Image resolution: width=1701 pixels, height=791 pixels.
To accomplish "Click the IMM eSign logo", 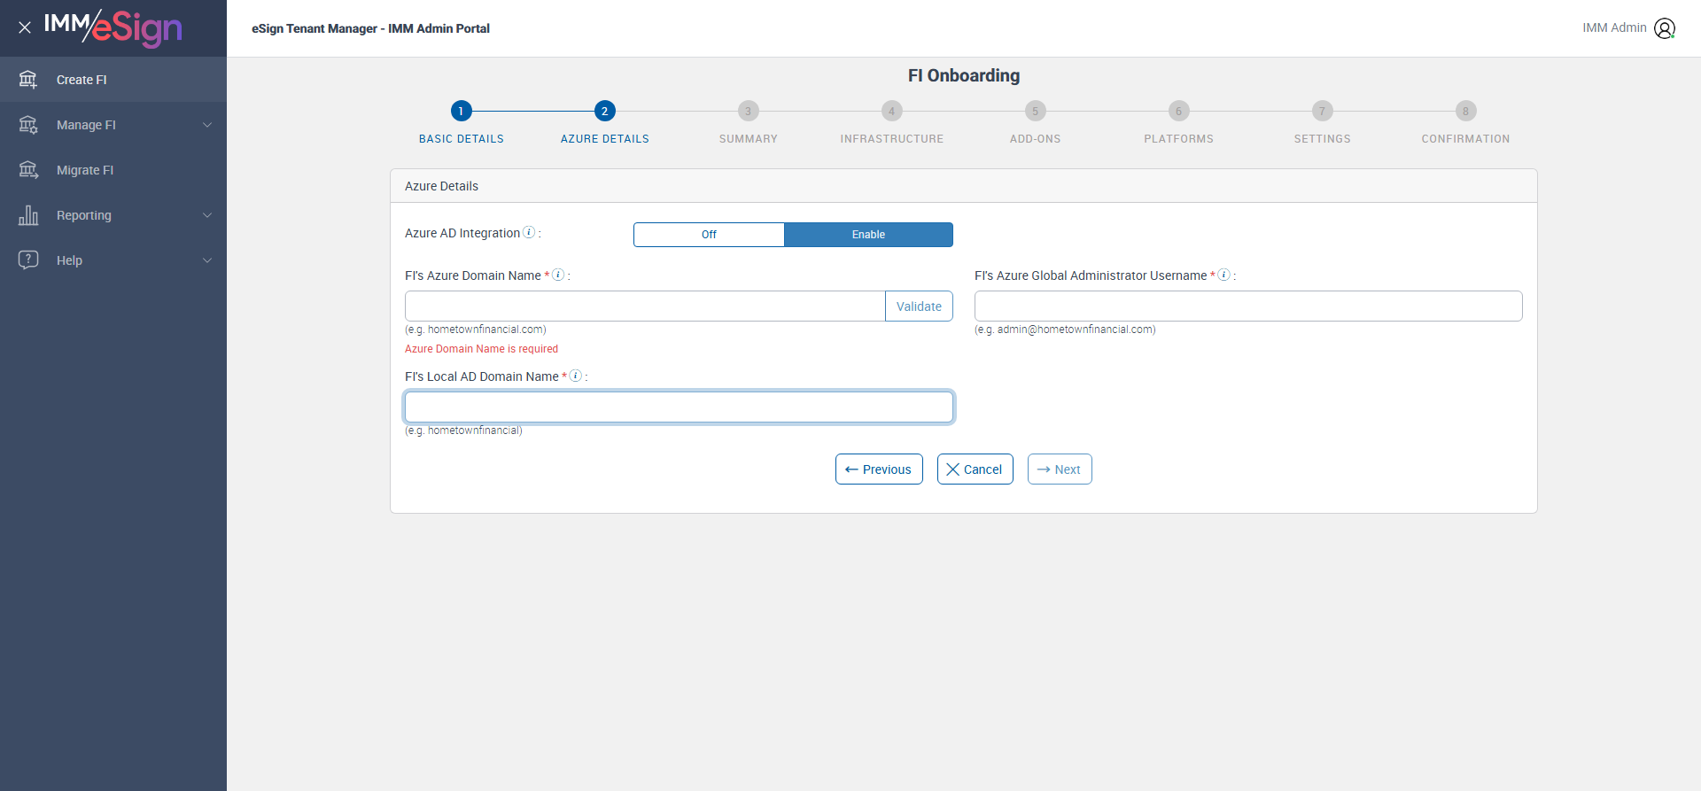I will coord(113,27).
